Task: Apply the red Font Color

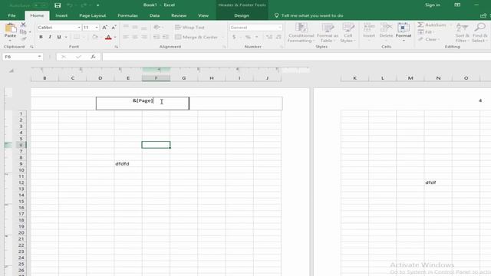Action: tap(108, 37)
